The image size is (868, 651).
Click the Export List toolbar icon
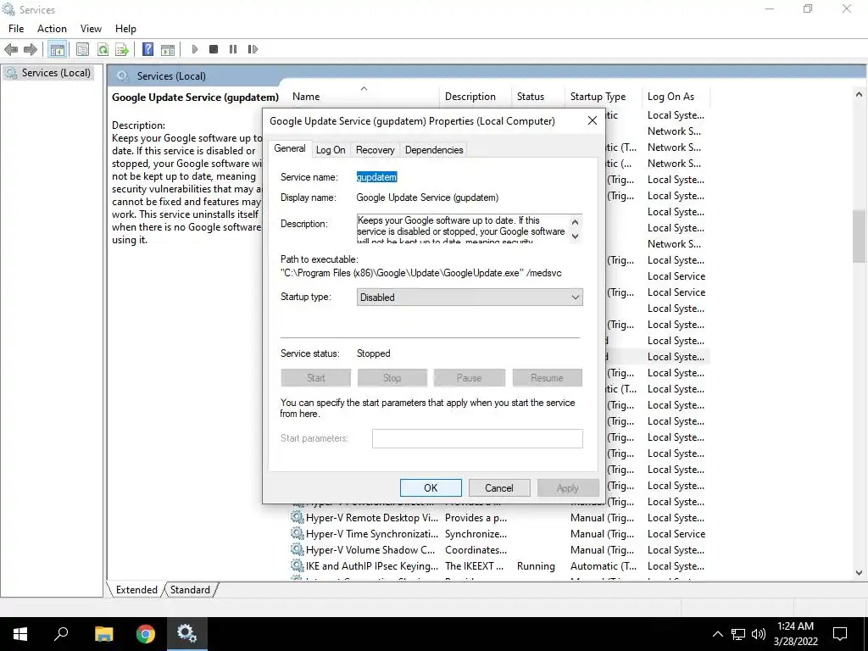(x=122, y=49)
